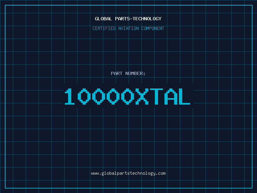The image size is (257, 193).
Task: Click the digit 1 in part number
Action: pos(70,96)
